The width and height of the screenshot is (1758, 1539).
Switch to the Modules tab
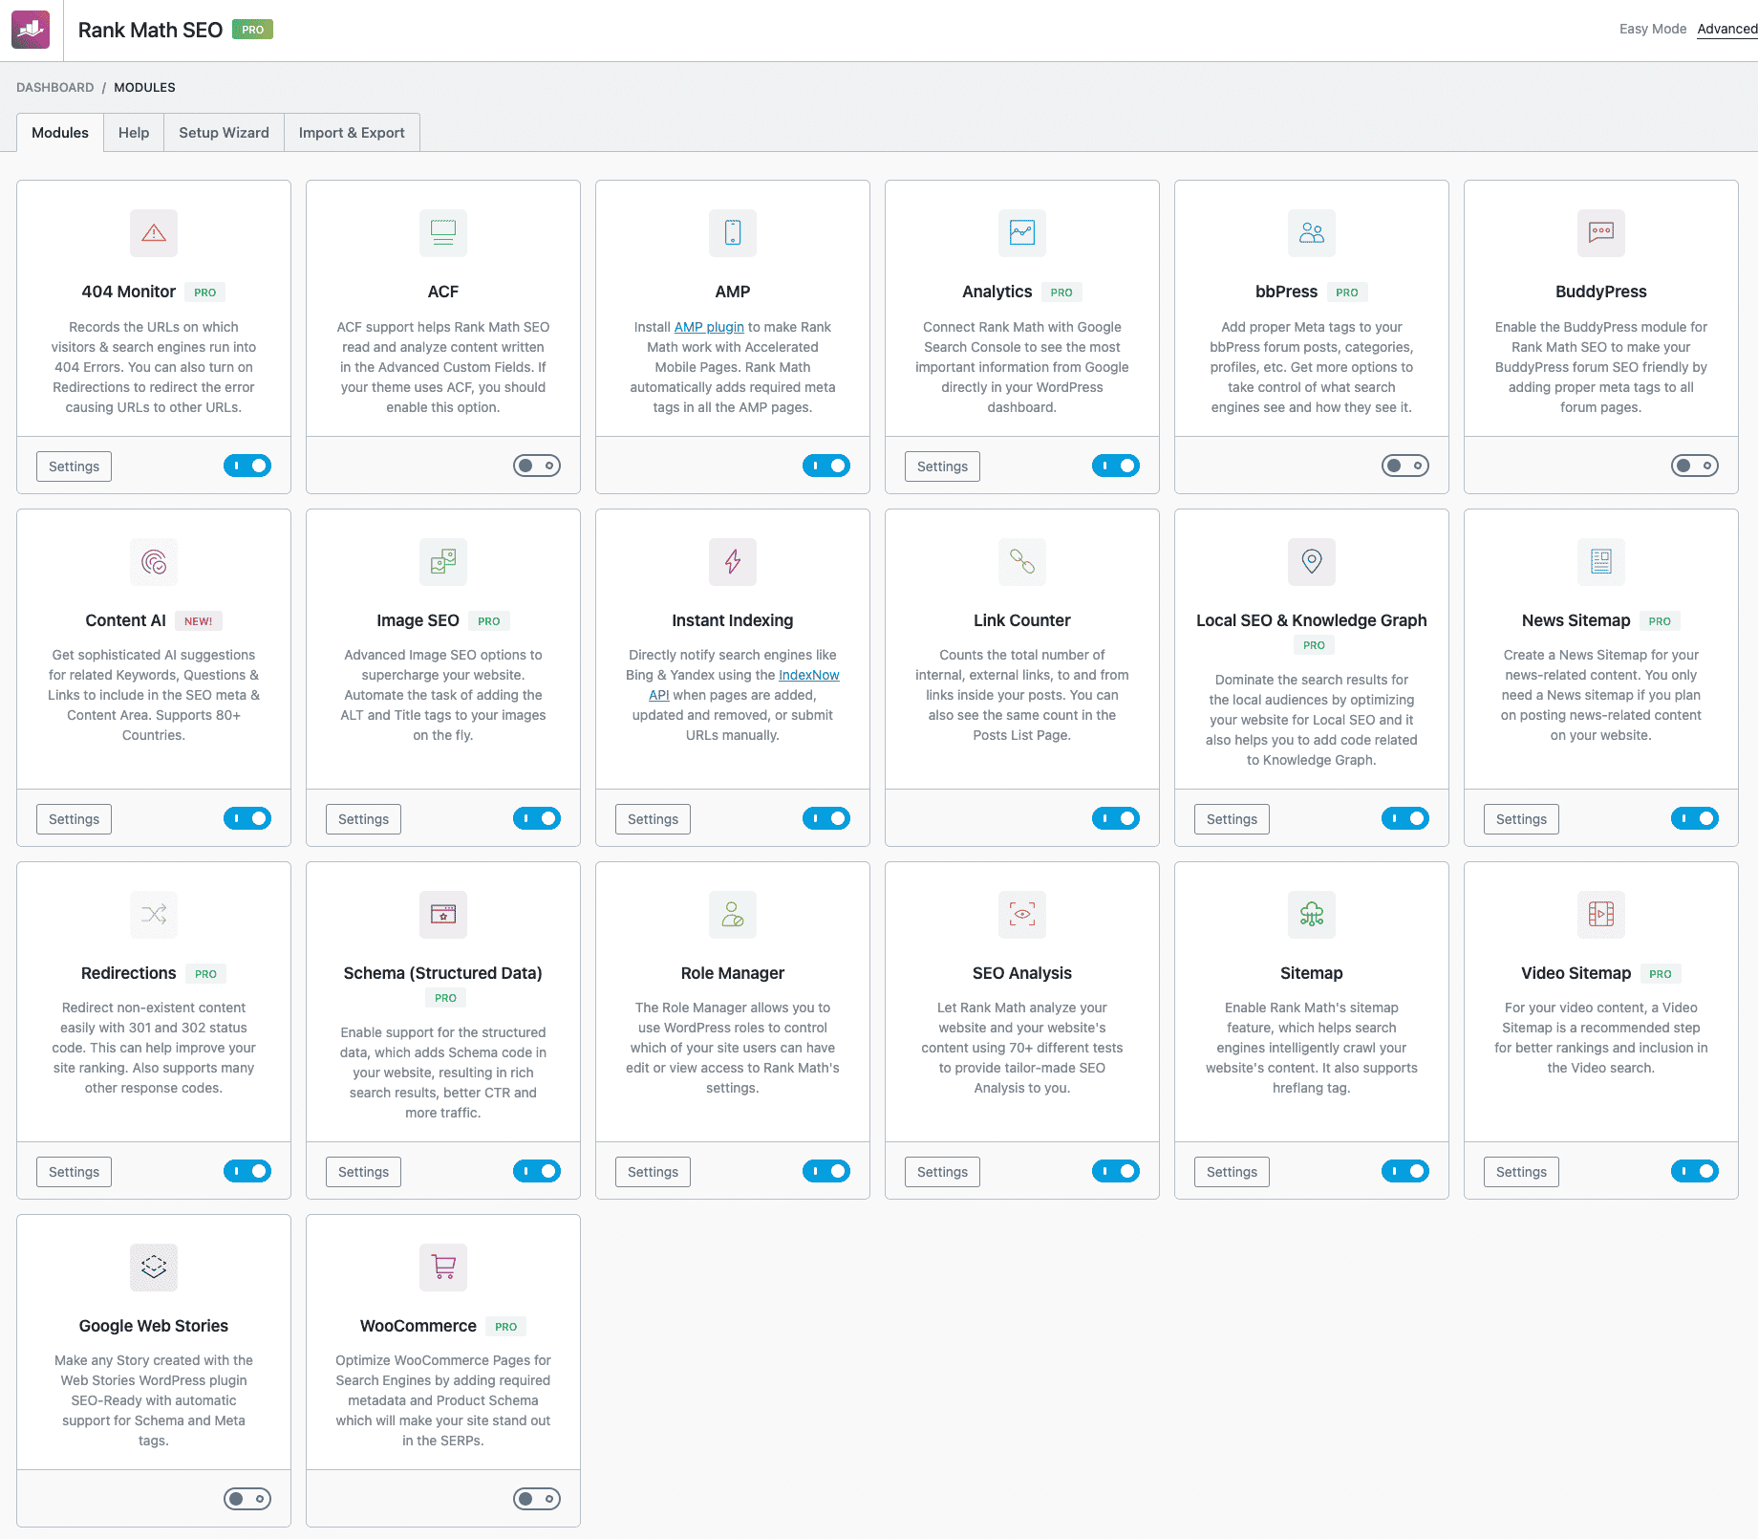point(60,133)
